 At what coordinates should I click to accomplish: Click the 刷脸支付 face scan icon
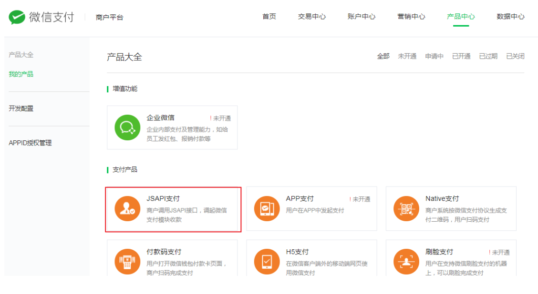tap(406, 262)
